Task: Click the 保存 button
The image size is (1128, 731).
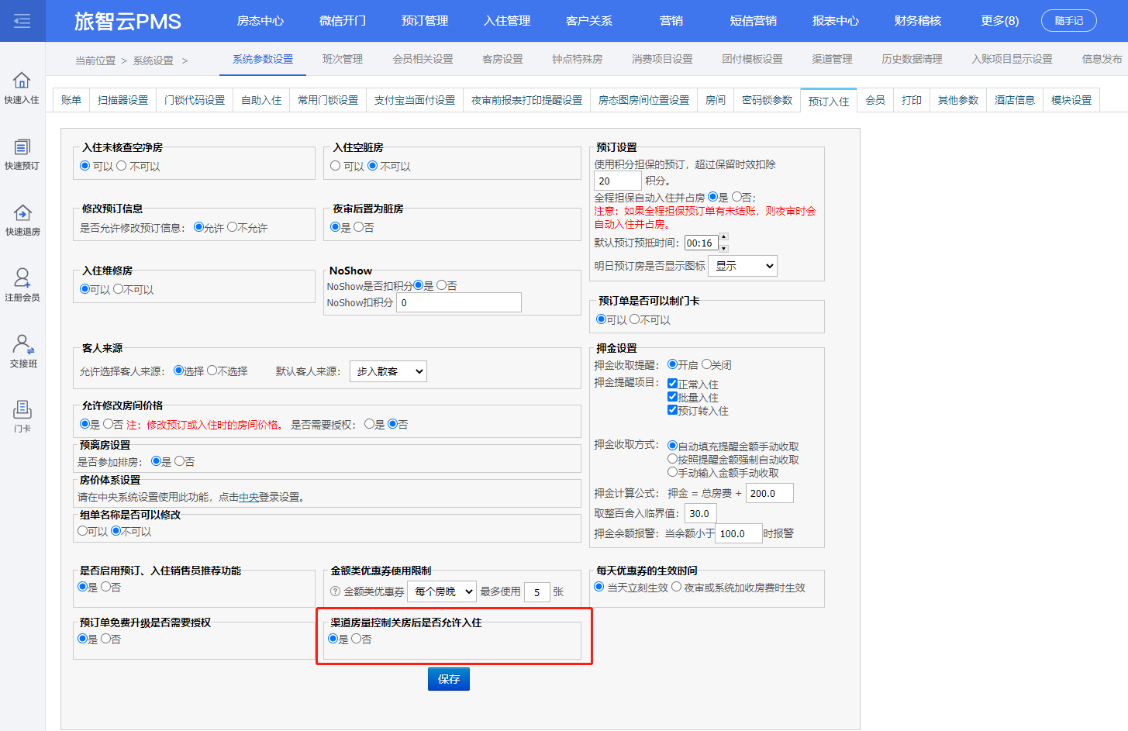Action: (x=449, y=679)
